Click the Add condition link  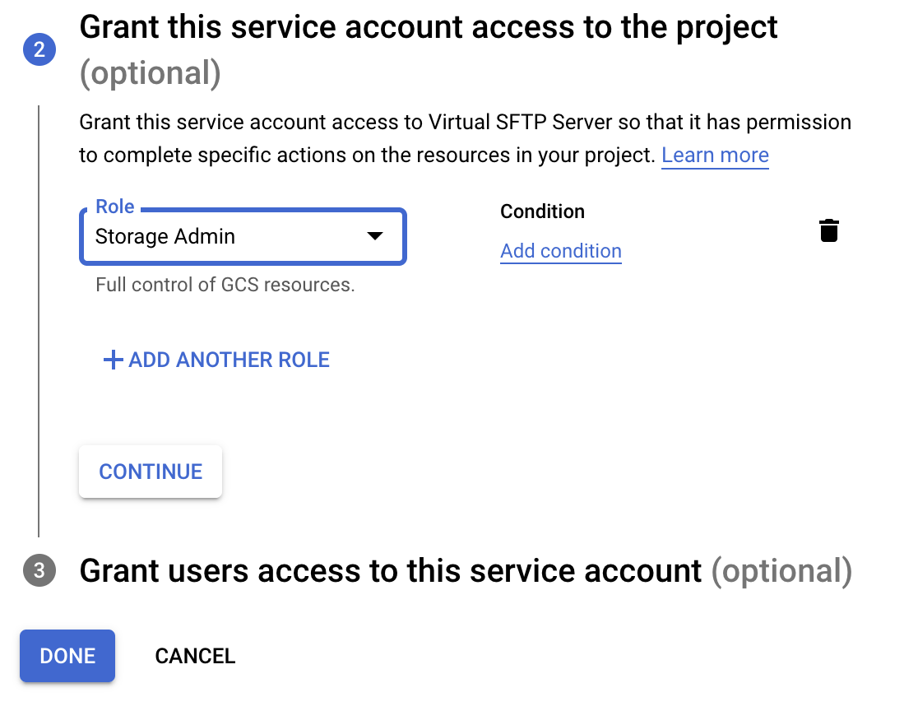tap(560, 251)
